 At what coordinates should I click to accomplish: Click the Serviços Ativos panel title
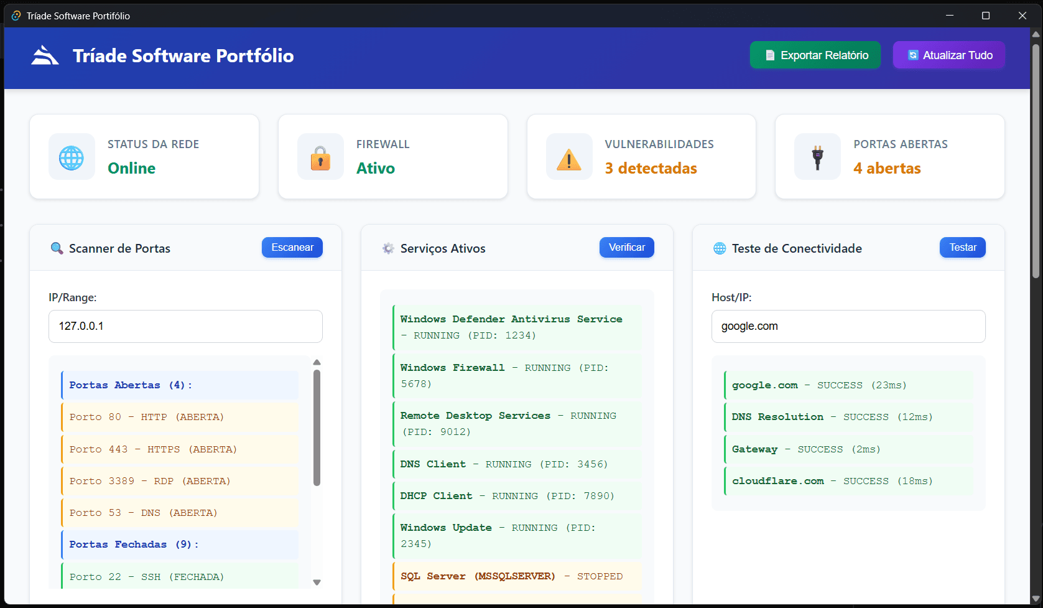(x=443, y=248)
